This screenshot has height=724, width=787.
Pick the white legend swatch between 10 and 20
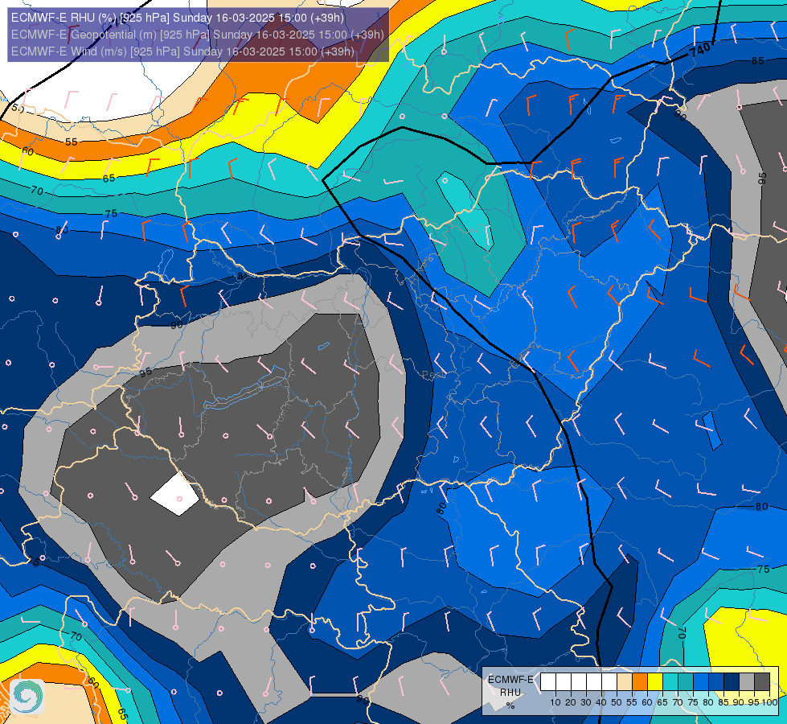click(x=564, y=682)
